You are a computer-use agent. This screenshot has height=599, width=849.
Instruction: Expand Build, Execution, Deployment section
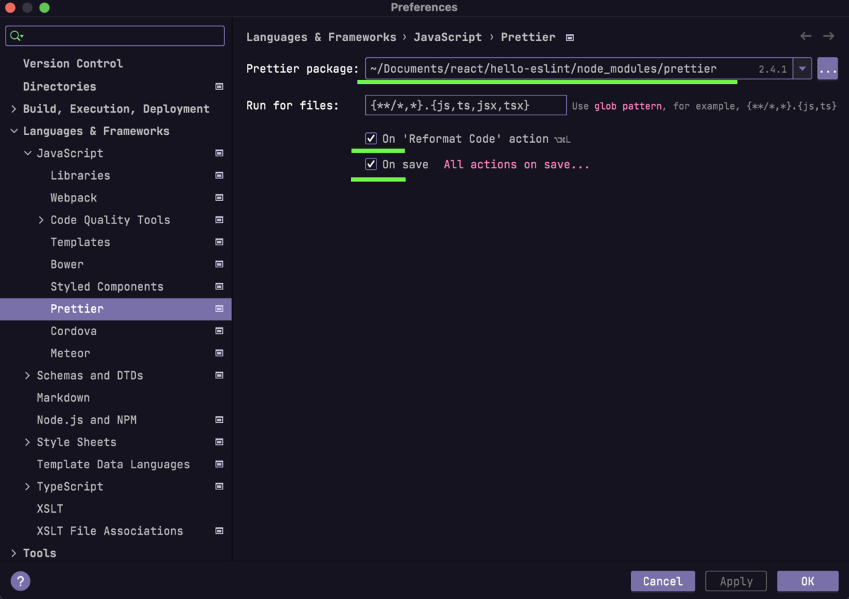click(13, 109)
